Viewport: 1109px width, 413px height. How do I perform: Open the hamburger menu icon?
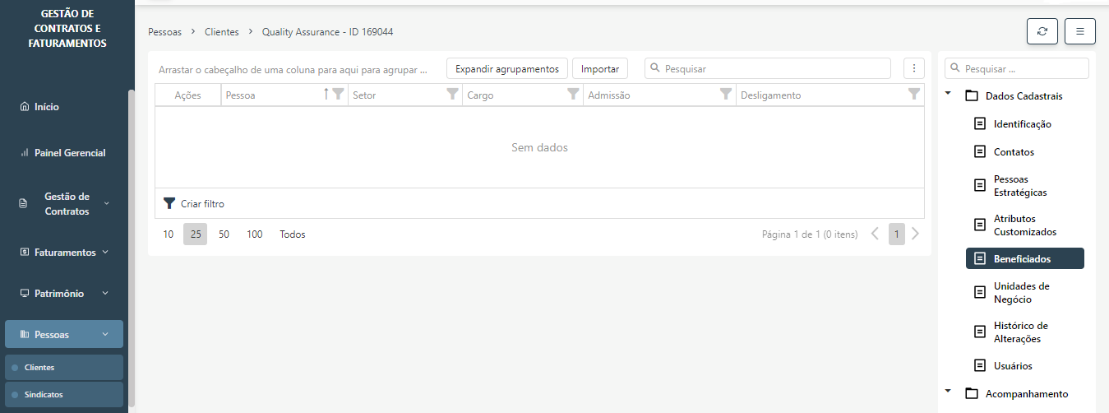1079,31
